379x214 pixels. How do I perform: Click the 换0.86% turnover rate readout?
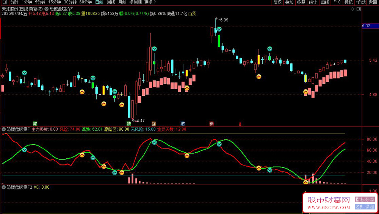158,14
